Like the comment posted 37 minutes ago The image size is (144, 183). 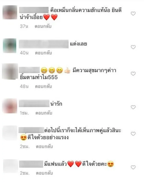(133, 13)
